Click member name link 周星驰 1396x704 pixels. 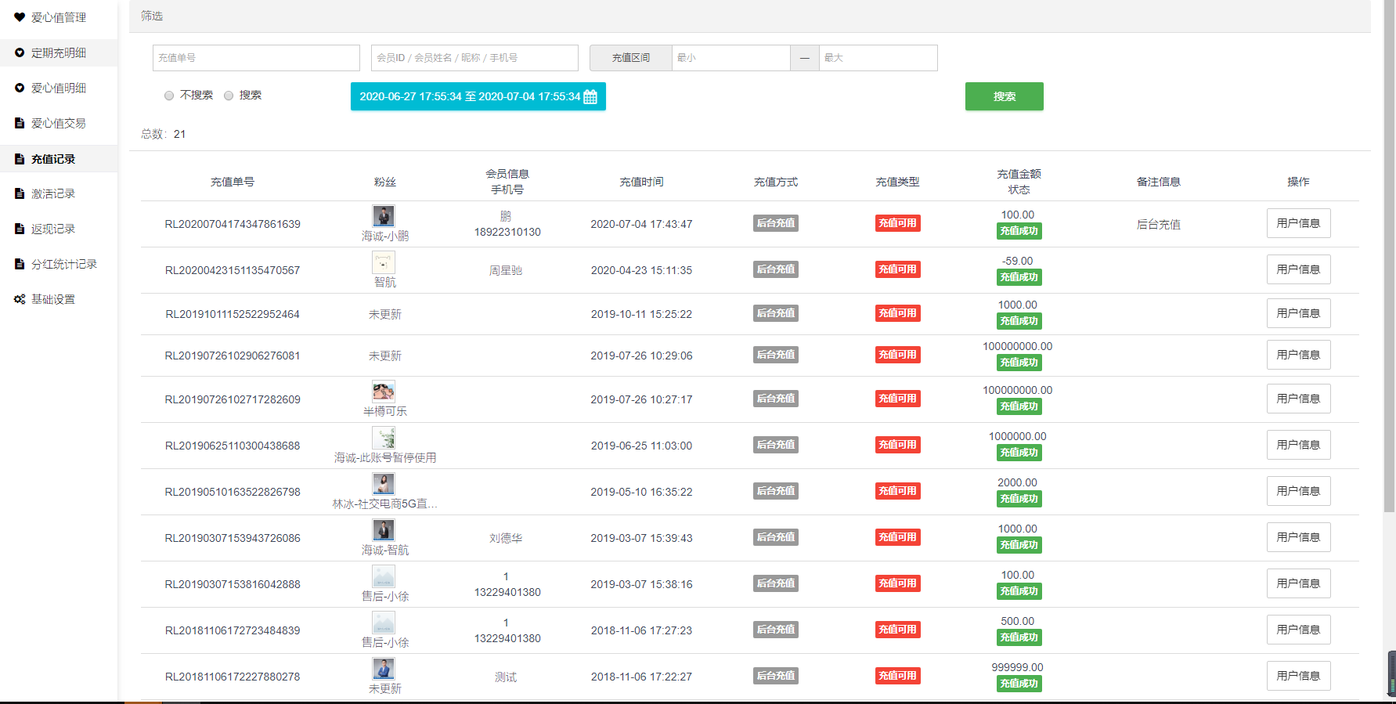tap(506, 270)
